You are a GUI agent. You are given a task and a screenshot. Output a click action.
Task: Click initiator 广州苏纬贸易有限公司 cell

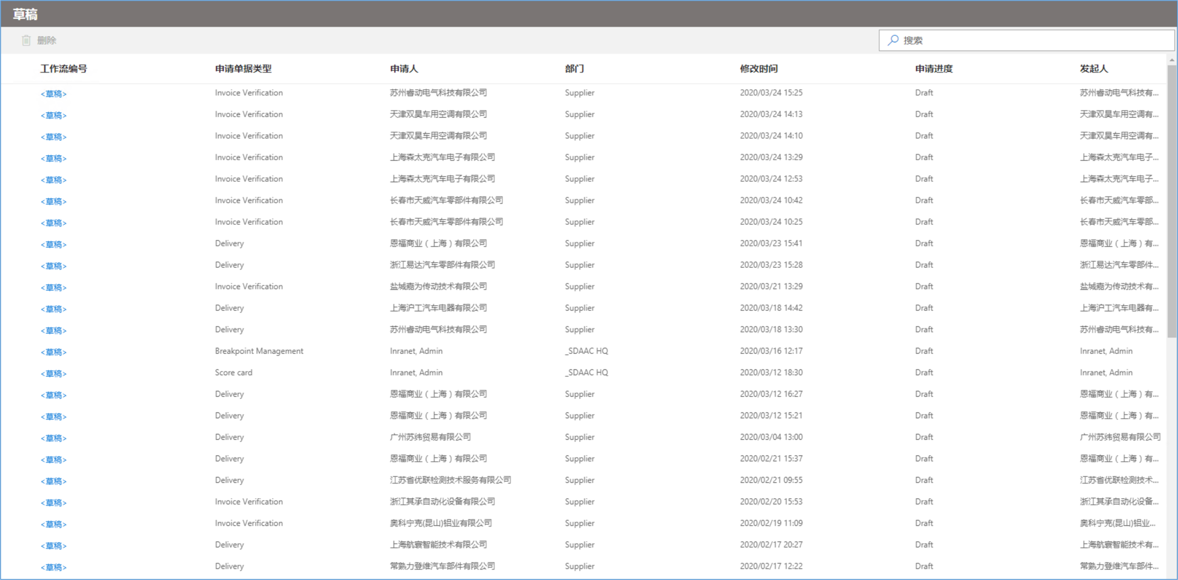[x=1120, y=437]
